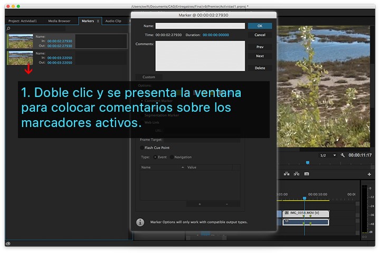Switch to the Media Browser tab
Screen dimensions: 380x253
(x=59, y=21)
